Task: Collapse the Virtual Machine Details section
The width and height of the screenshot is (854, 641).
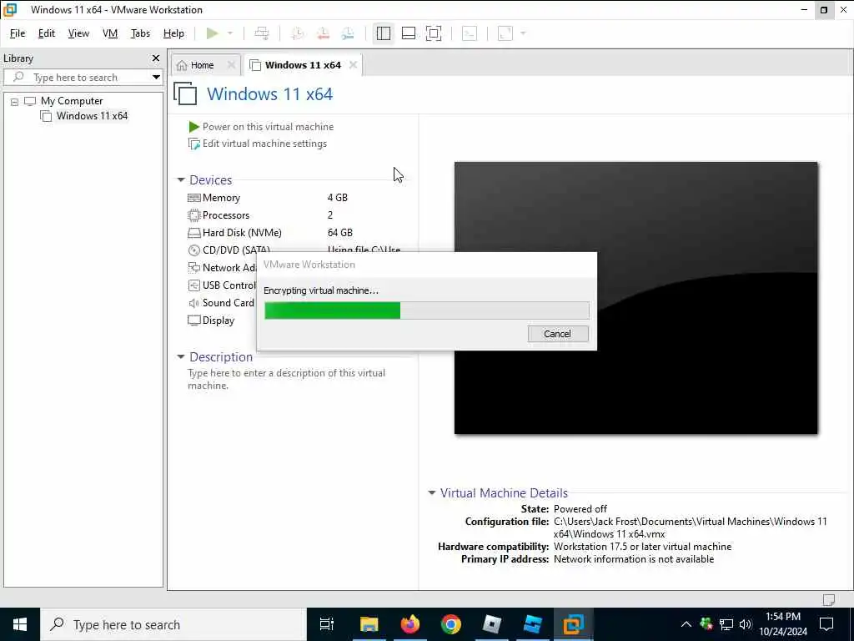Action: coord(432,492)
